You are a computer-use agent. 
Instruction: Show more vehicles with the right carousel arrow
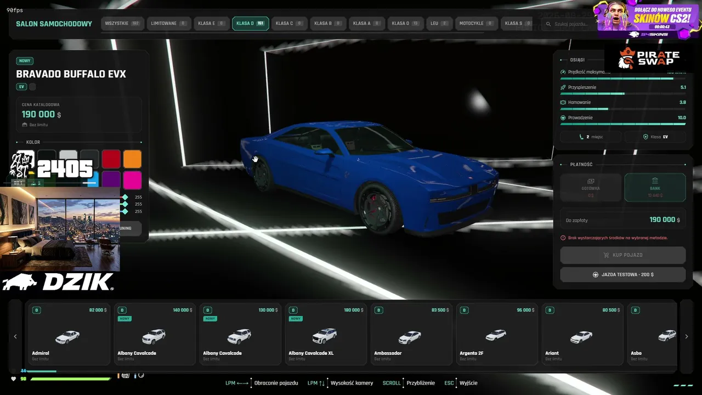coord(686,336)
